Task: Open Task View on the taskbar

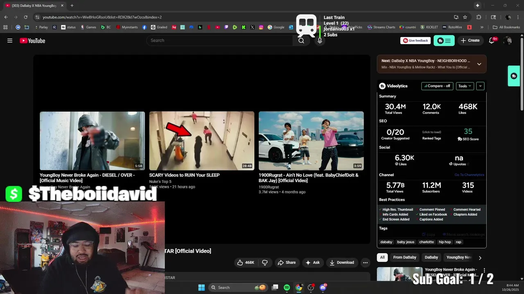Action: pyautogui.click(x=275, y=287)
